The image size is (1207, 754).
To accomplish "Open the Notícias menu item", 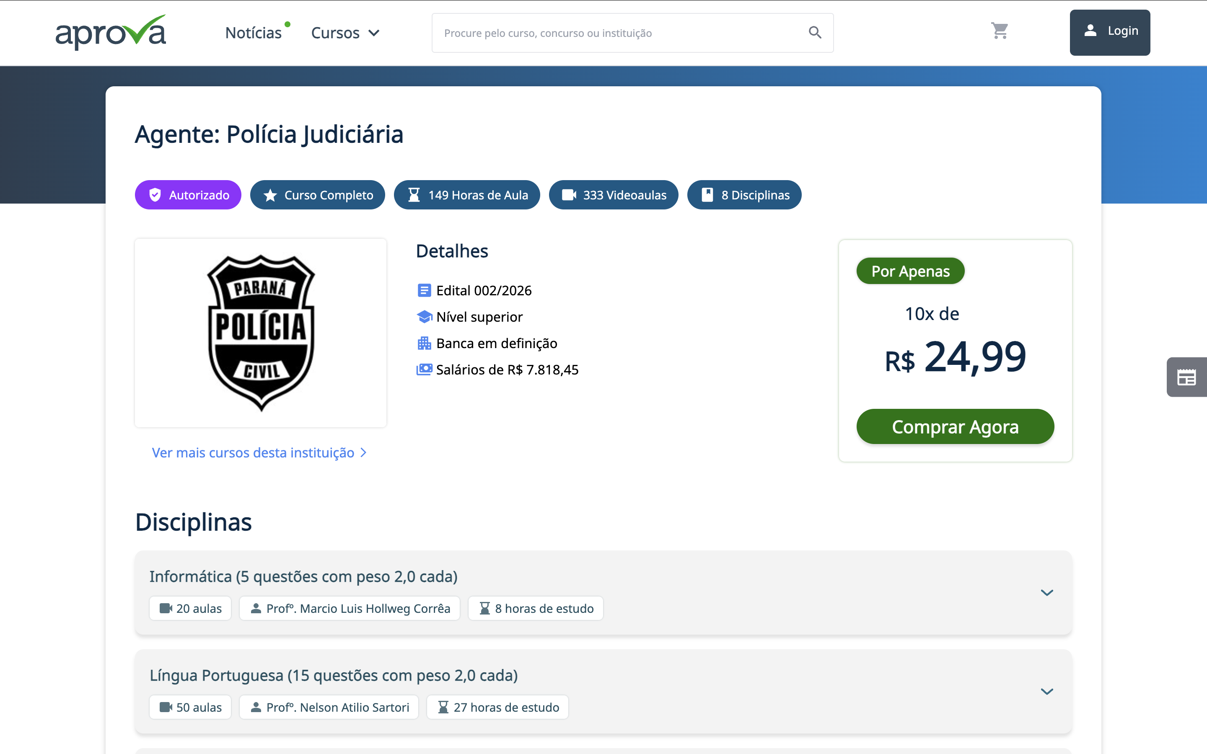I will coord(254,32).
